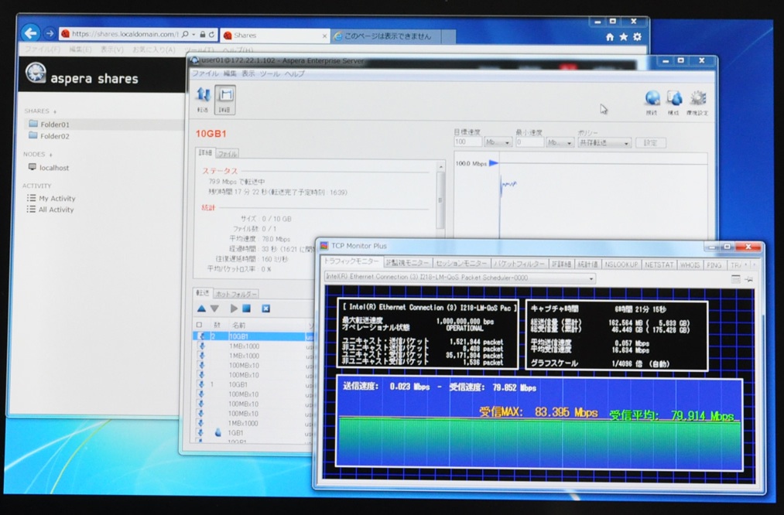Open the ポリシー 共存転送 dropdown
This screenshot has height=515, width=784.
[604, 143]
